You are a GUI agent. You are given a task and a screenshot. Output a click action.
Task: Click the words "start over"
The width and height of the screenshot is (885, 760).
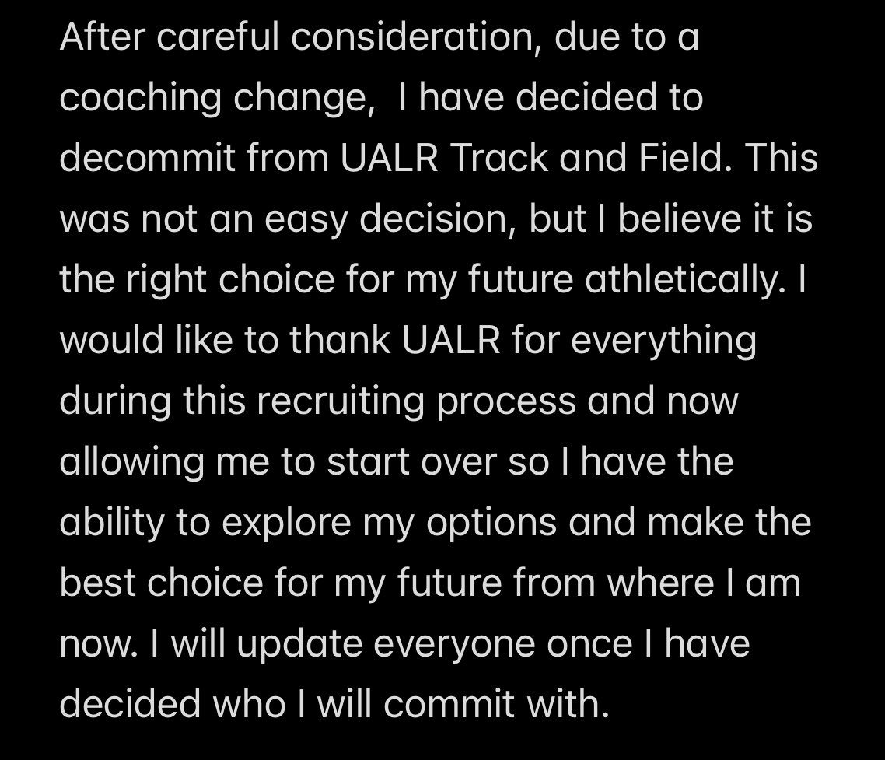click(412, 463)
